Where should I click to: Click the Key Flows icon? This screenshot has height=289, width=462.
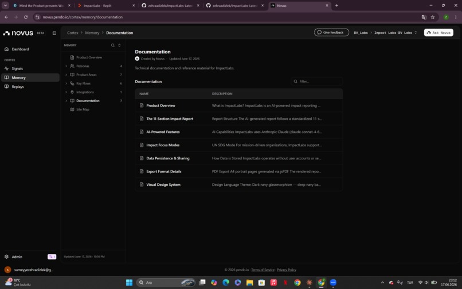(72, 84)
